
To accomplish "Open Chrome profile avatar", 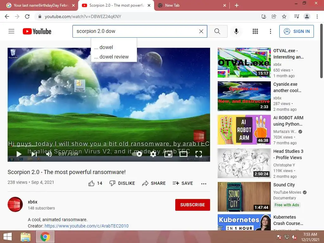I will 307,16.
